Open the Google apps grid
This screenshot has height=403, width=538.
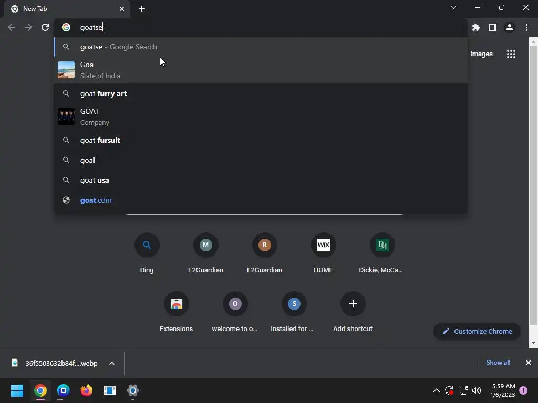(511, 54)
